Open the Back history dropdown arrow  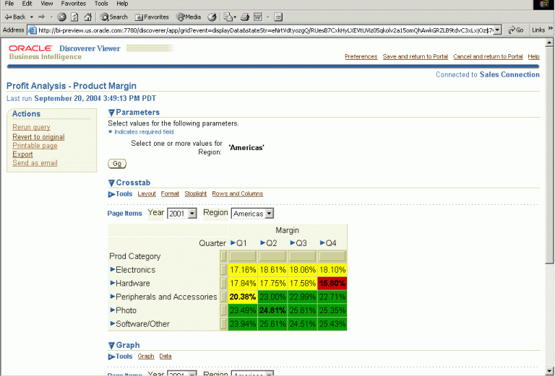(x=32, y=17)
